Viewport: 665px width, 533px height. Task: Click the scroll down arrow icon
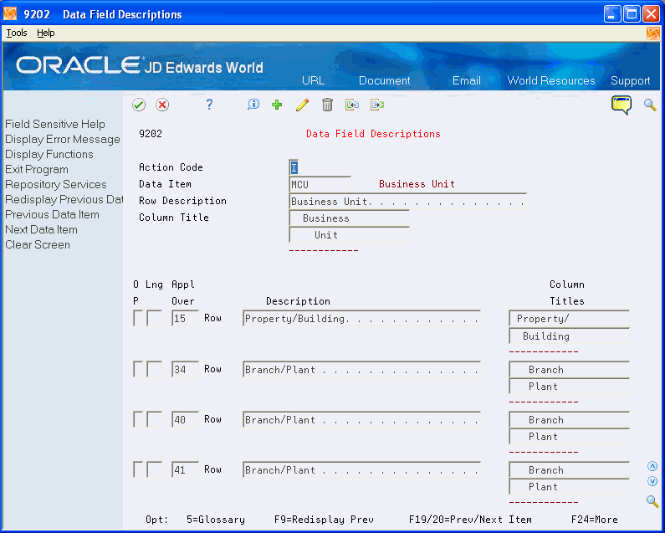point(652,481)
